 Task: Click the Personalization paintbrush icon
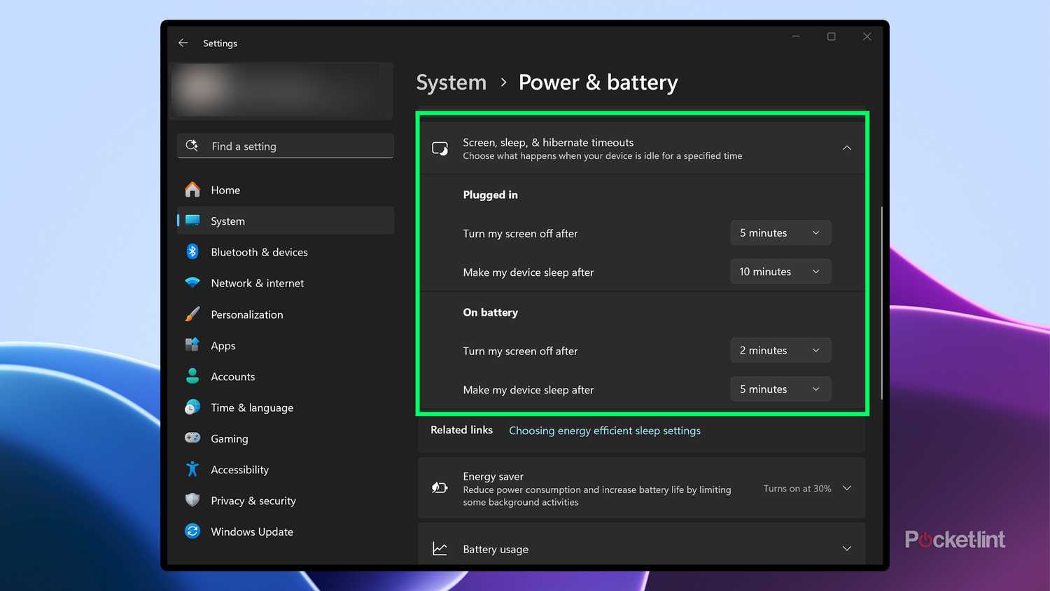[192, 314]
